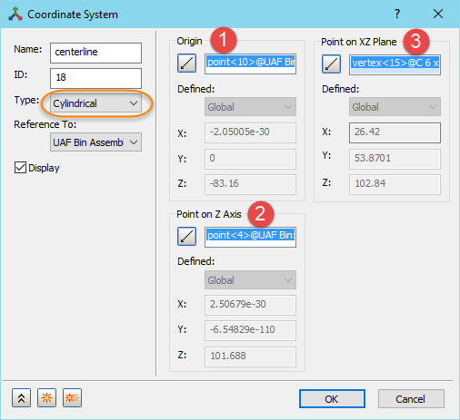Open the Point on Z Axis Defined dropdown

[250, 280]
